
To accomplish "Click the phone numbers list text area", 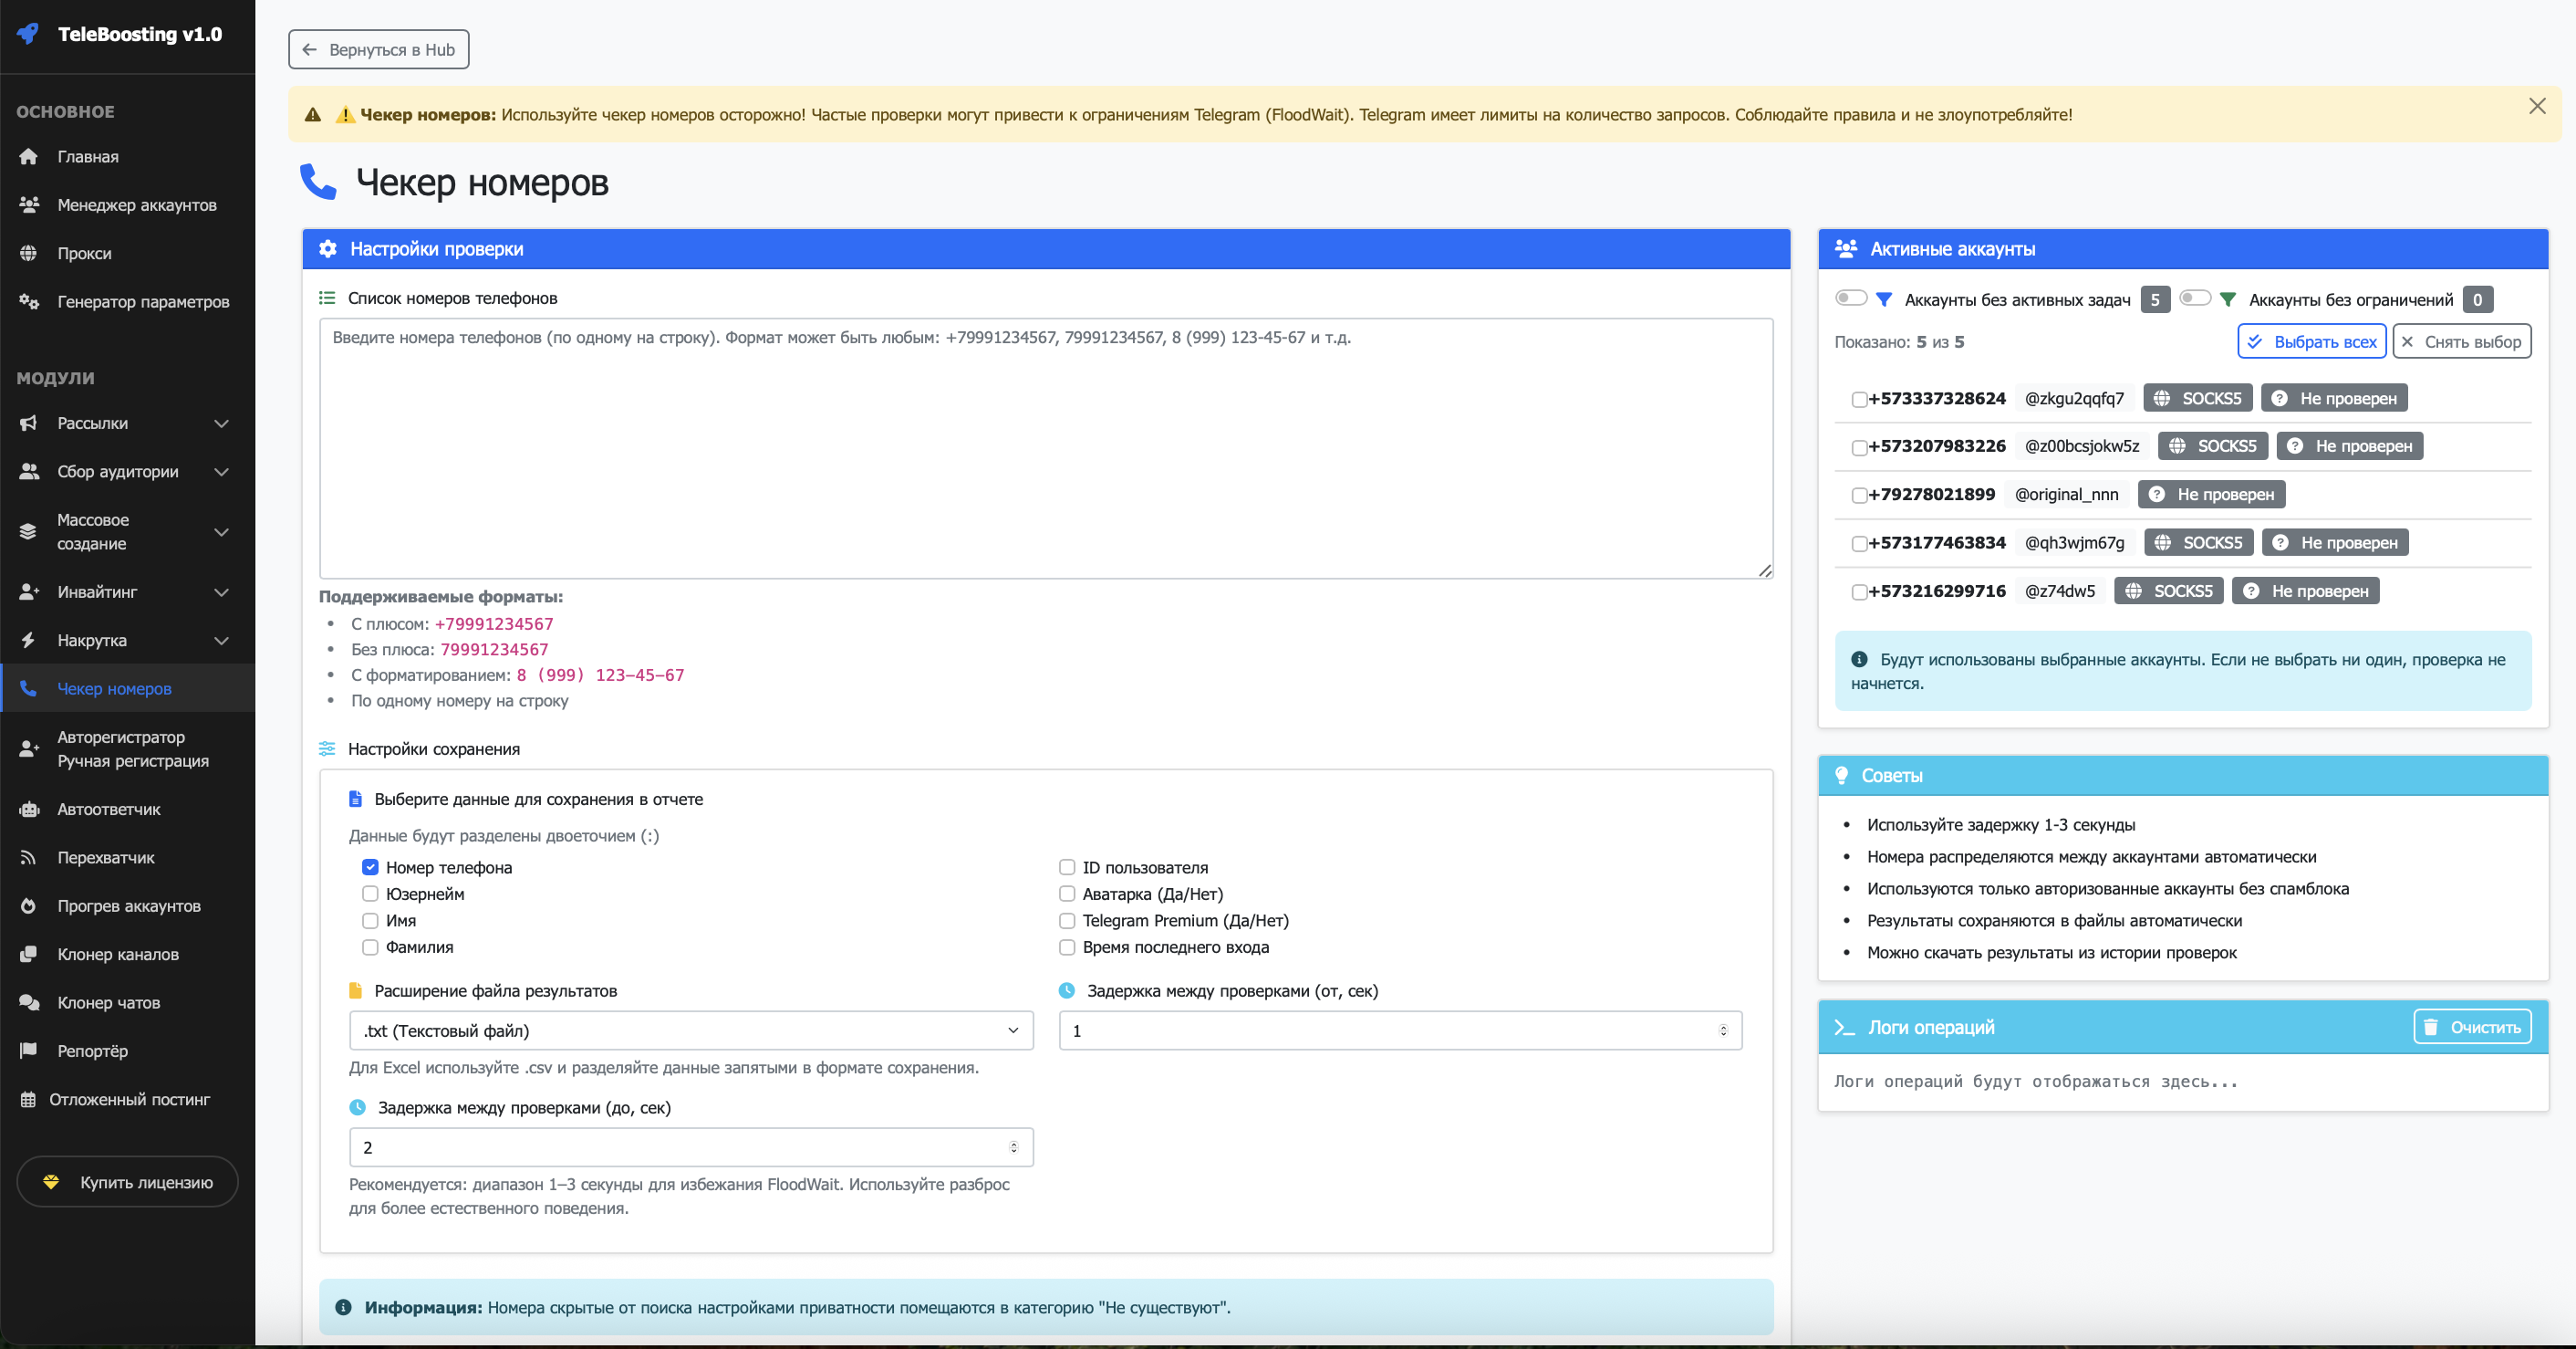I will click(x=1045, y=448).
